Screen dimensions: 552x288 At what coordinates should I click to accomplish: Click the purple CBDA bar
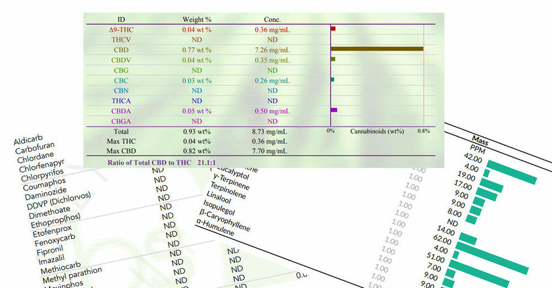pyautogui.click(x=334, y=110)
